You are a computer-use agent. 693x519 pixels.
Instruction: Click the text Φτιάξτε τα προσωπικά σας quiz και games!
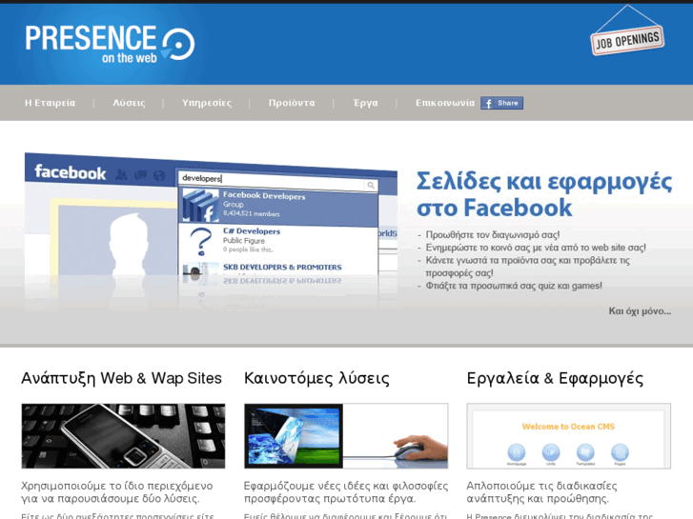click(514, 287)
